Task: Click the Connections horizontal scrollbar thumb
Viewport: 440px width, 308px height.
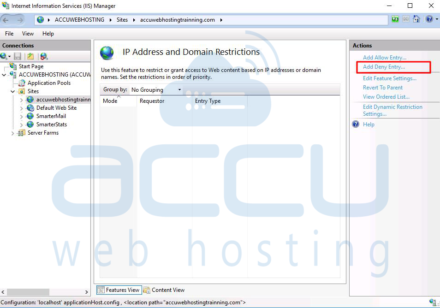Action: [28, 292]
